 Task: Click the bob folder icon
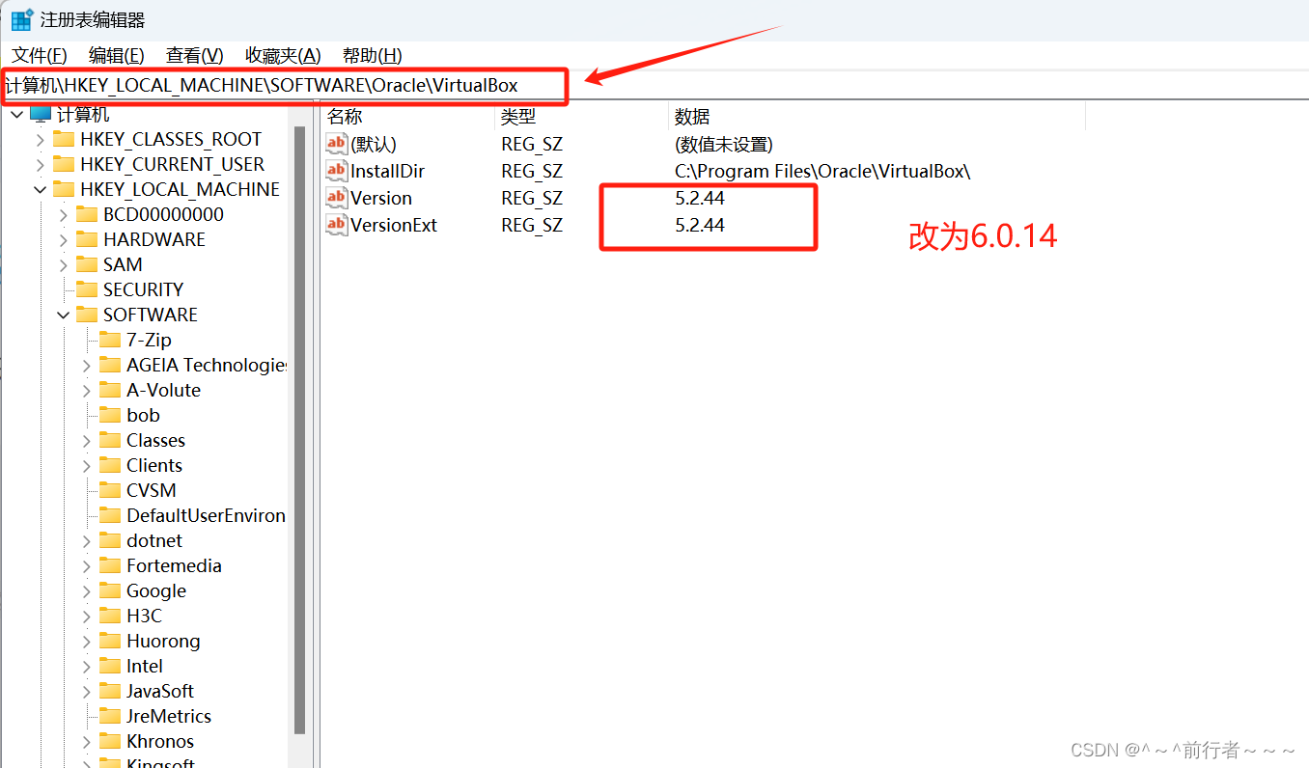(110, 415)
